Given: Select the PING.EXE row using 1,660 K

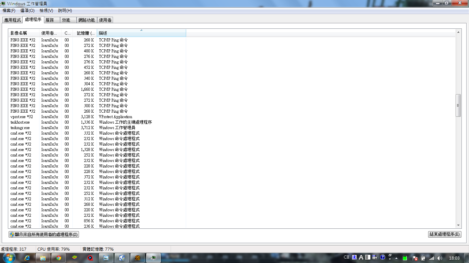Looking at the screenshot, I should click(97, 89).
